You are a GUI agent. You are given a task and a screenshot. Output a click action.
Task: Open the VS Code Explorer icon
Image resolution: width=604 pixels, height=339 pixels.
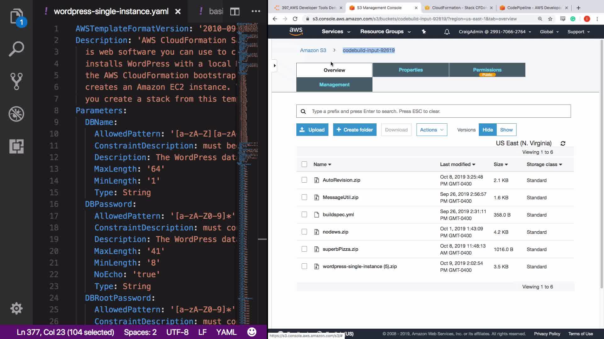point(16,16)
